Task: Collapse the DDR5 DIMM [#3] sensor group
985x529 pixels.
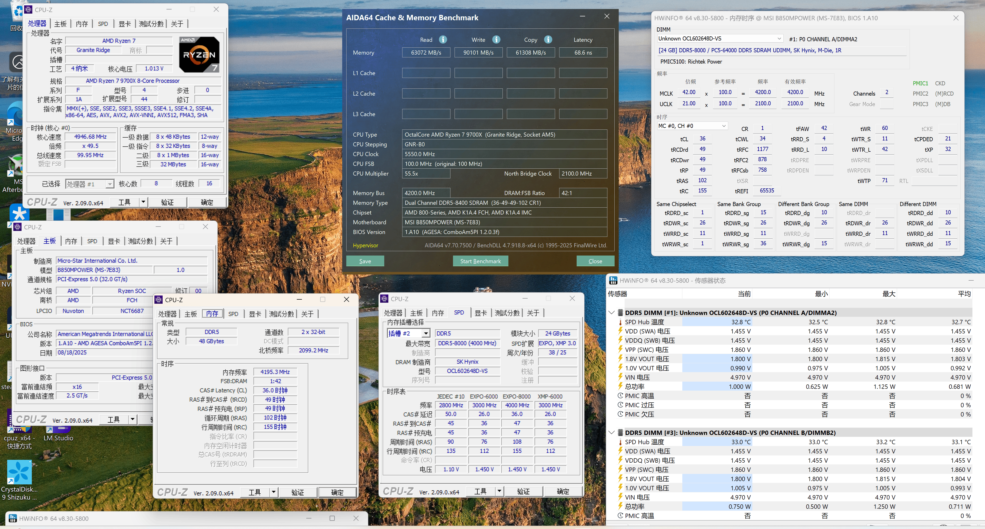Action: 612,432
